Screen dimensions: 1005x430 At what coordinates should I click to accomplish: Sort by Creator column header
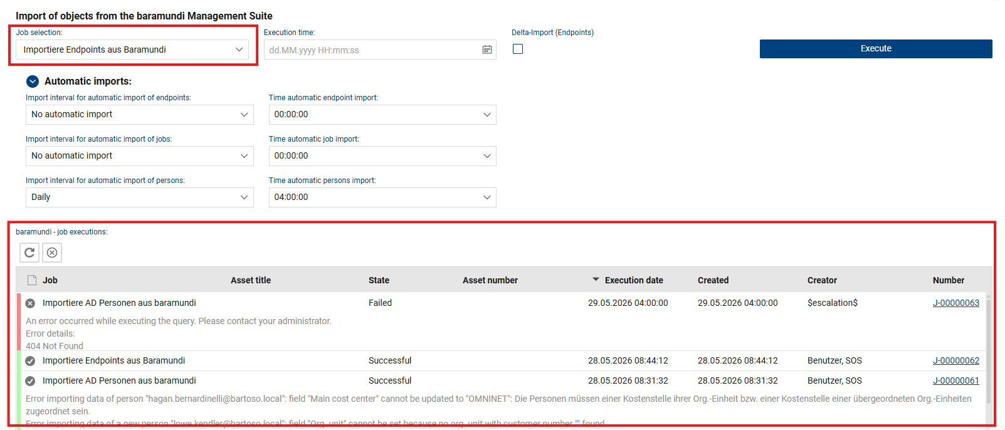822,280
